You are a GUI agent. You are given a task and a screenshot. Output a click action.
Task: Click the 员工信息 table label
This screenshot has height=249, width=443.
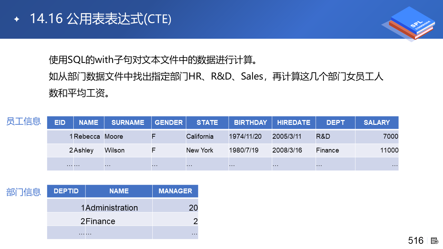[24, 121]
